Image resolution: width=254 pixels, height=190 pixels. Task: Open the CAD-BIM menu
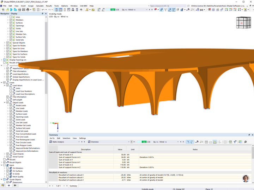coord(84,6)
